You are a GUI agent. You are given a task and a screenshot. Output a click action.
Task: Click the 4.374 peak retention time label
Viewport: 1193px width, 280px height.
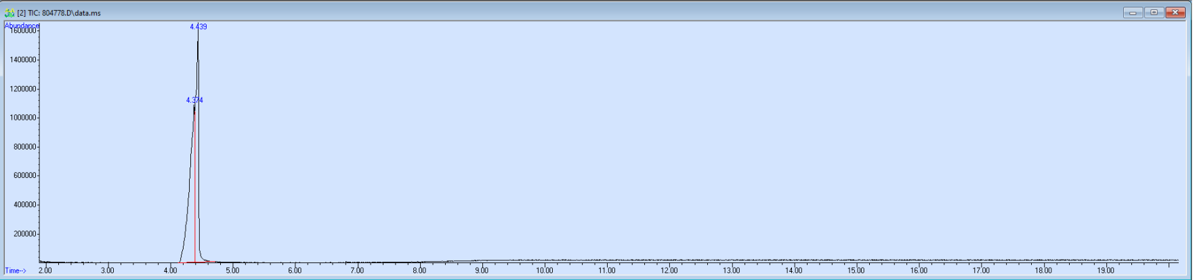pyautogui.click(x=194, y=100)
